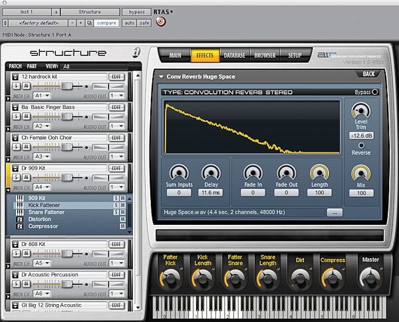Screen dimensions: 399x322
Task: Click the Master volume knob
Action: coord(370,278)
